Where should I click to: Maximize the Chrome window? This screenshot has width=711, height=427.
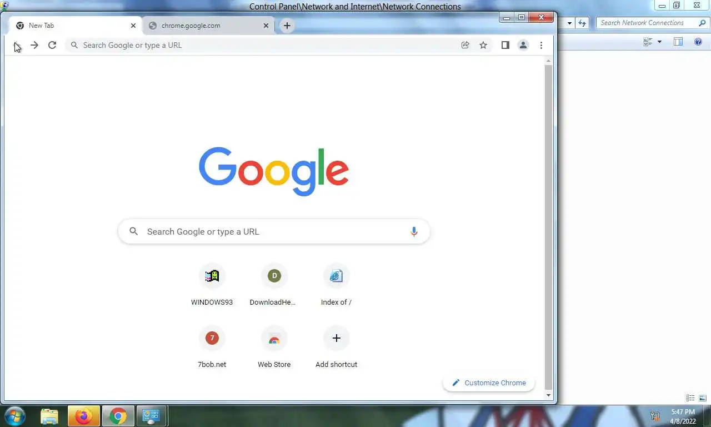(521, 18)
